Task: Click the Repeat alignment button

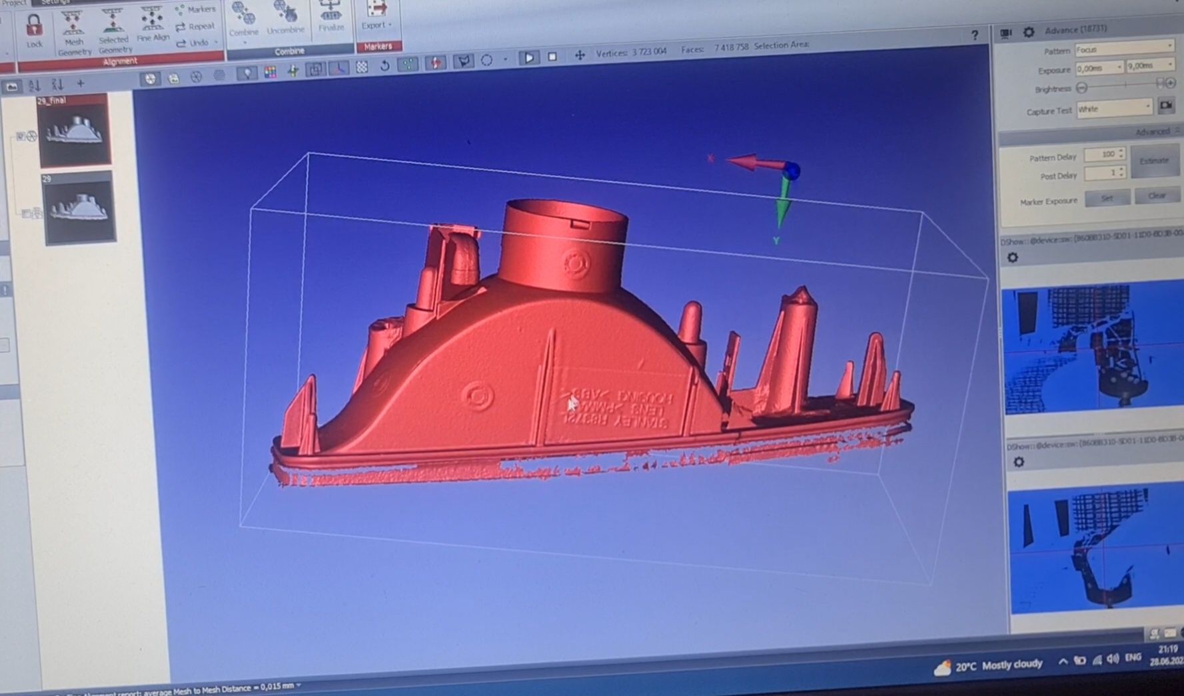Action: click(195, 27)
